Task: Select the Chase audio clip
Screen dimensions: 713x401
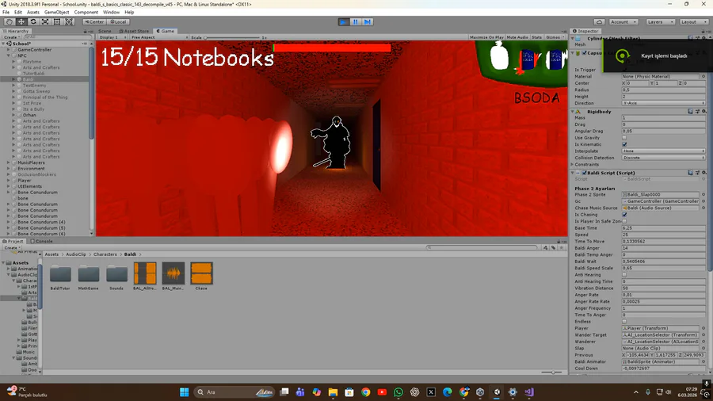Action: (201, 277)
